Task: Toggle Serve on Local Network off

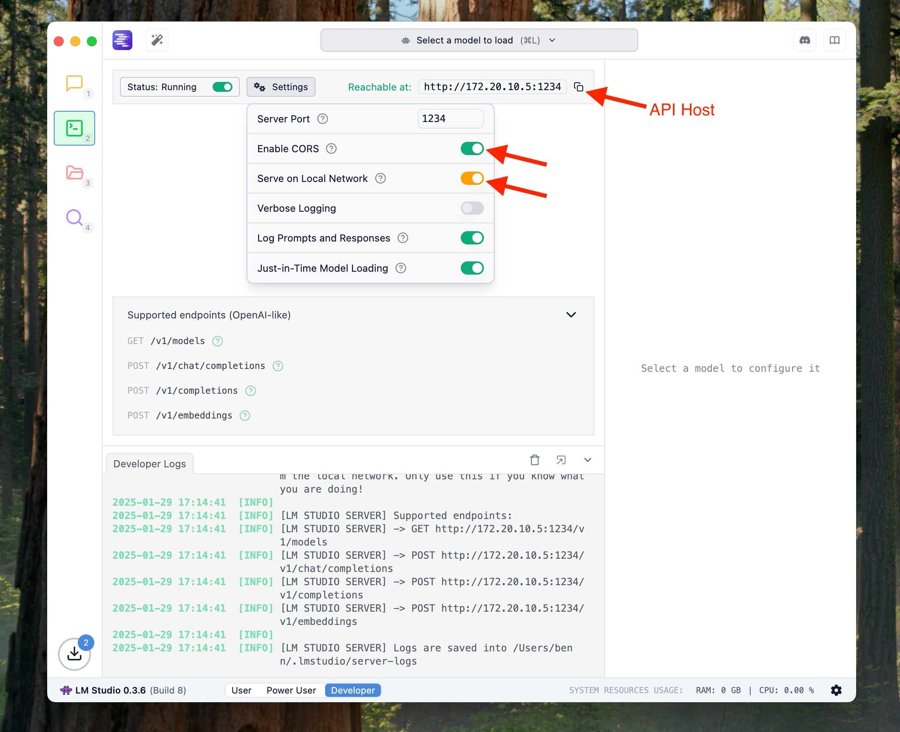Action: [x=472, y=178]
